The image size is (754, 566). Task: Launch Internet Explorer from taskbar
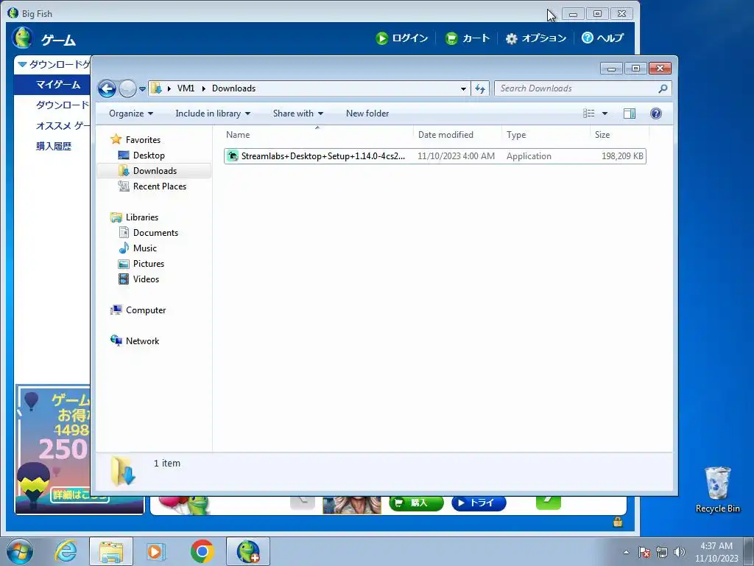pyautogui.click(x=66, y=551)
